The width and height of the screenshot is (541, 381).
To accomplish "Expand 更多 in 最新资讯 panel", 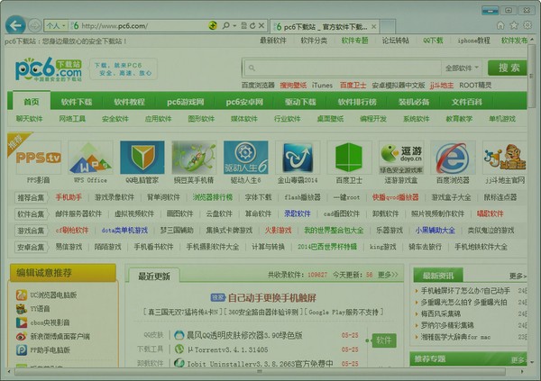I will pos(518,276).
